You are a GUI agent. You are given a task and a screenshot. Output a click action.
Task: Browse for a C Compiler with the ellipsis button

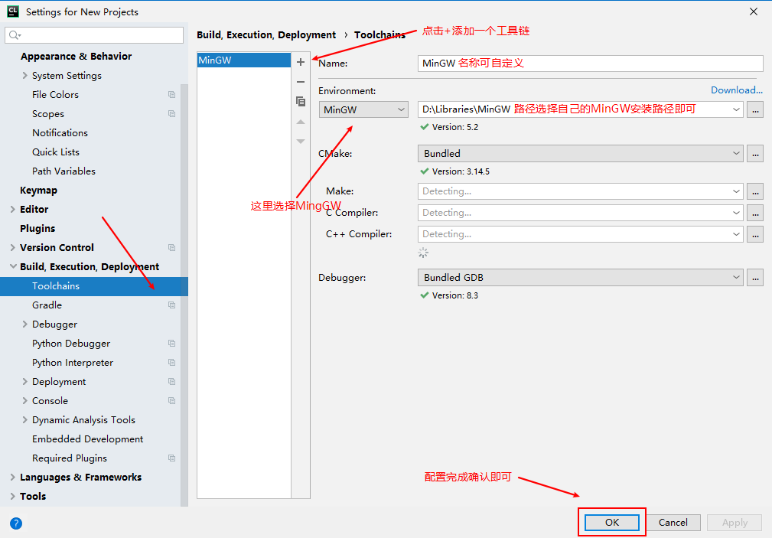pyautogui.click(x=755, y=213)
